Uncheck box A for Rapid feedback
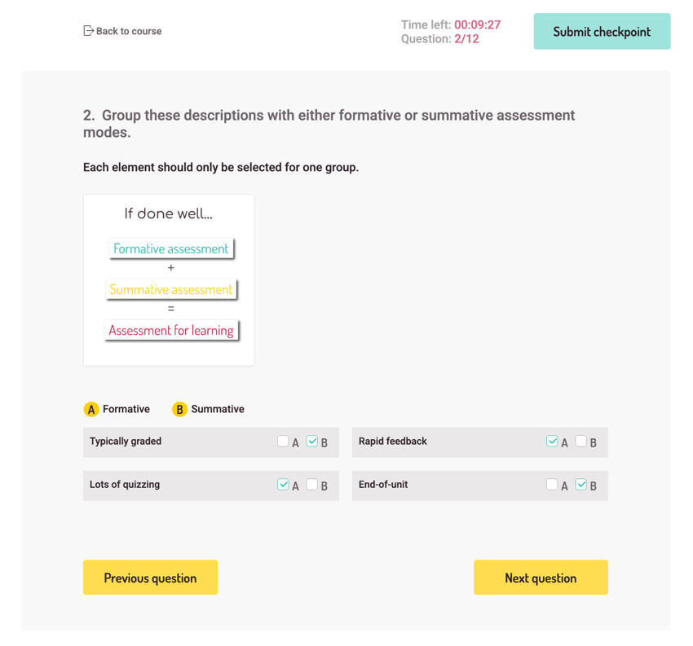Screen dimensions: 693x646 tap(552, 441)
